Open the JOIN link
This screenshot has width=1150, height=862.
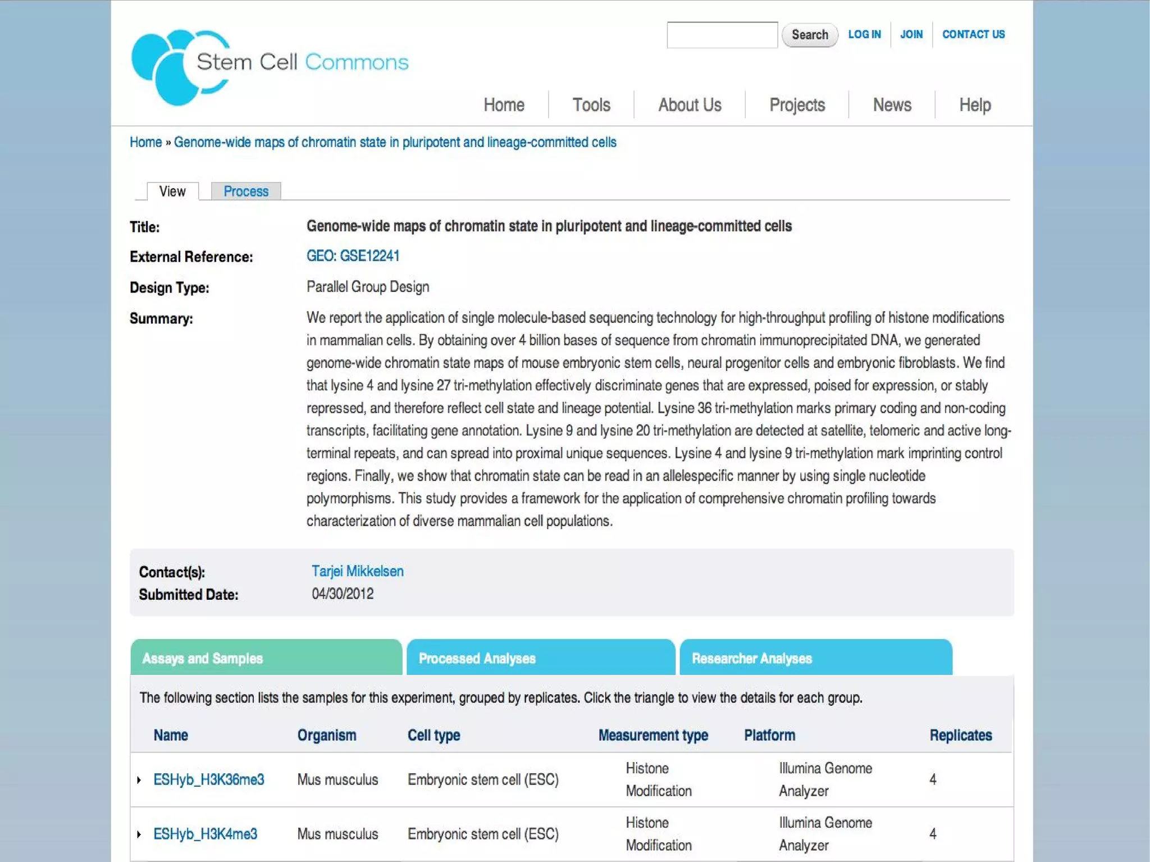click(911, 34)
